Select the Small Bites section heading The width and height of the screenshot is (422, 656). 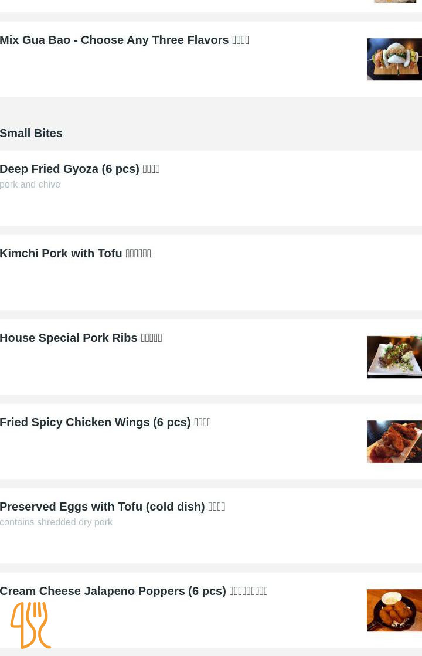point(31,133)
